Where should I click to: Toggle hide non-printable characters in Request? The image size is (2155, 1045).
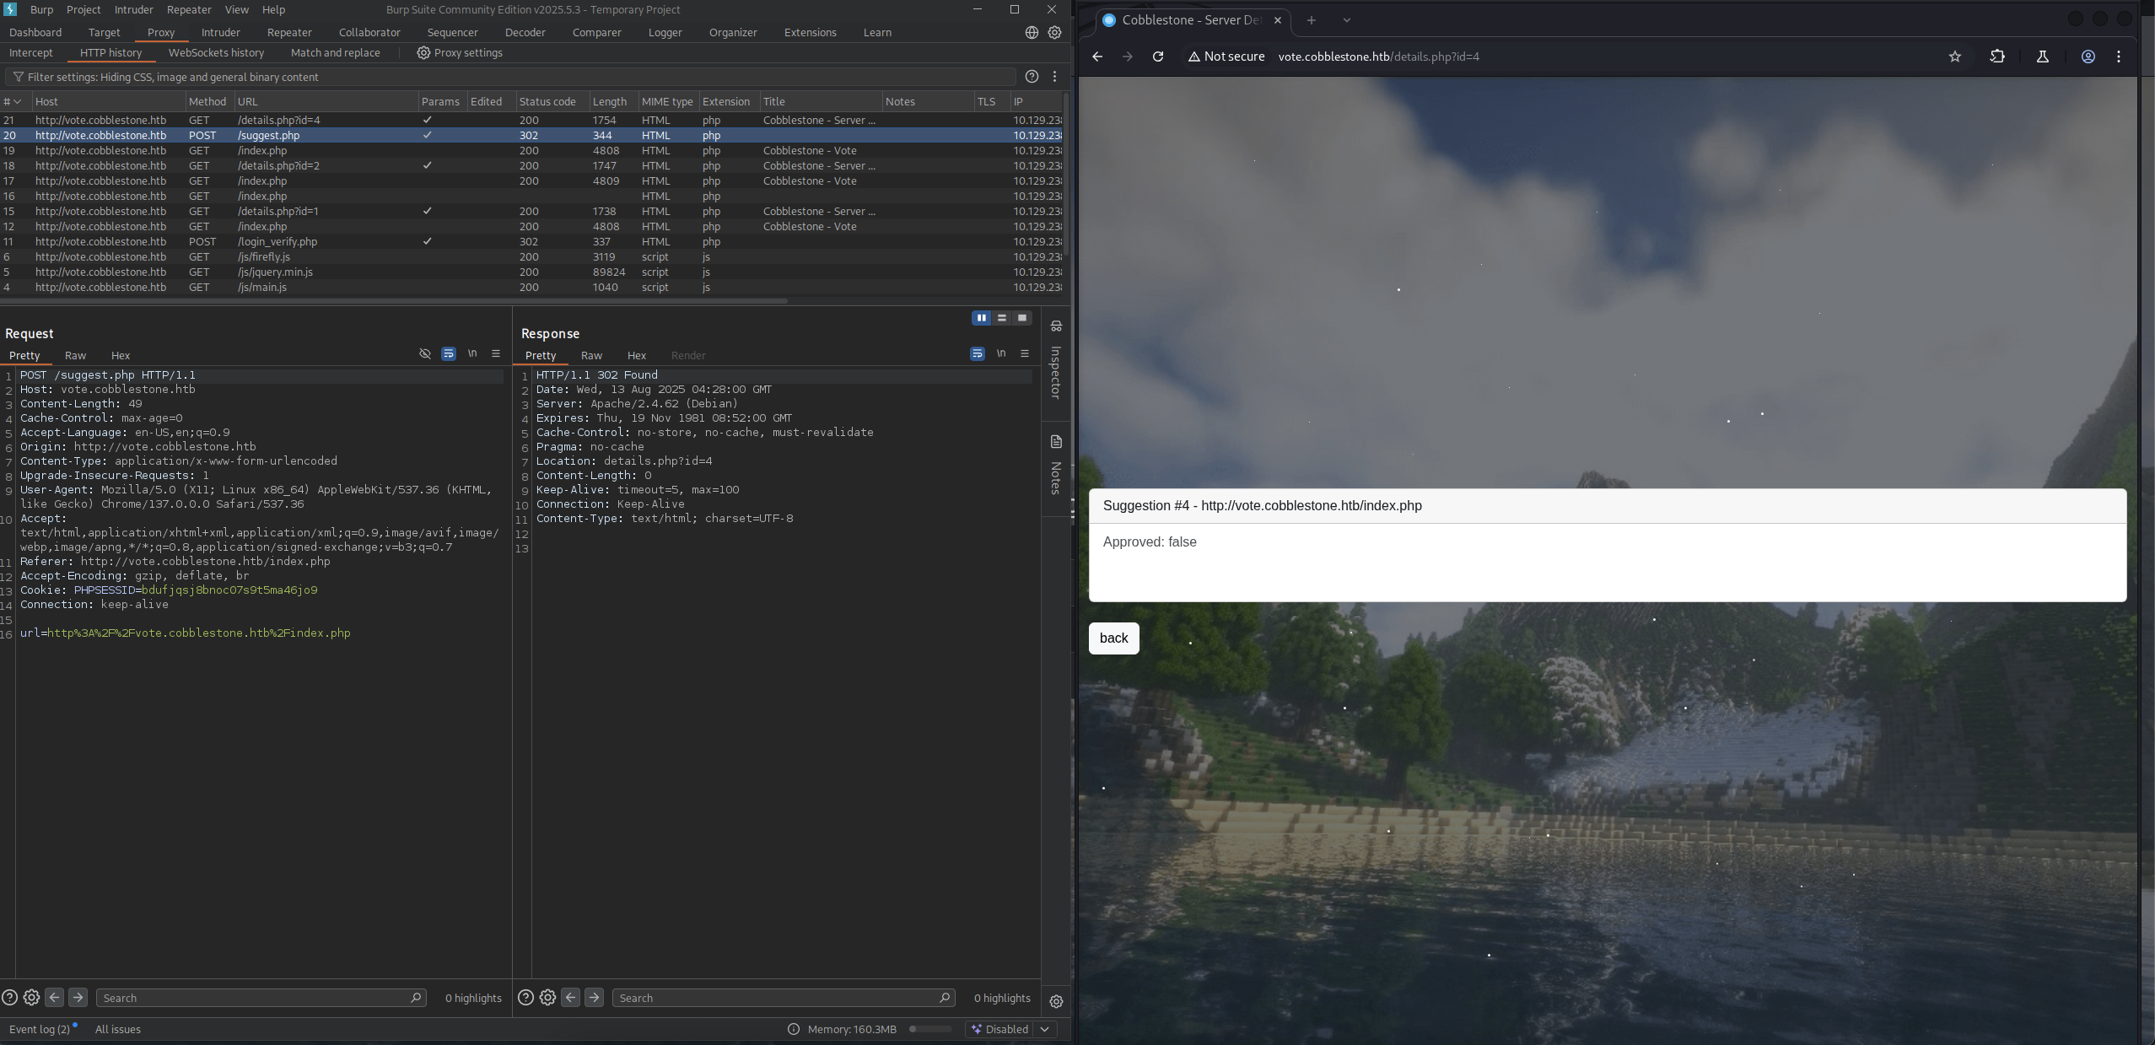click(425, 353)
